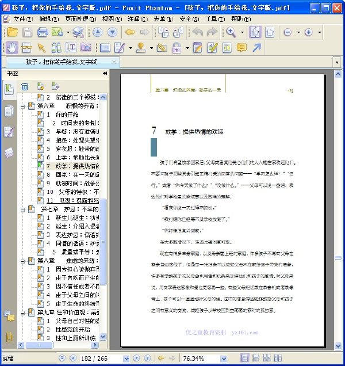Click the zoom in plus button
Viewport: 345px width, 366px height.
309,32
